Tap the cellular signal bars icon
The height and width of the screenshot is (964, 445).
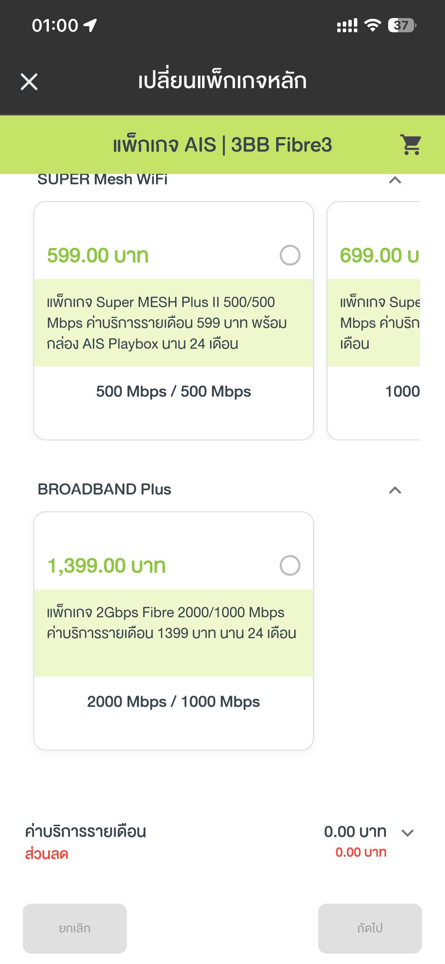pos(347,25)
